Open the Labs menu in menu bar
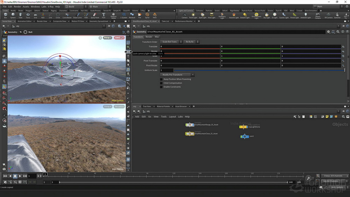 (44, 6)
